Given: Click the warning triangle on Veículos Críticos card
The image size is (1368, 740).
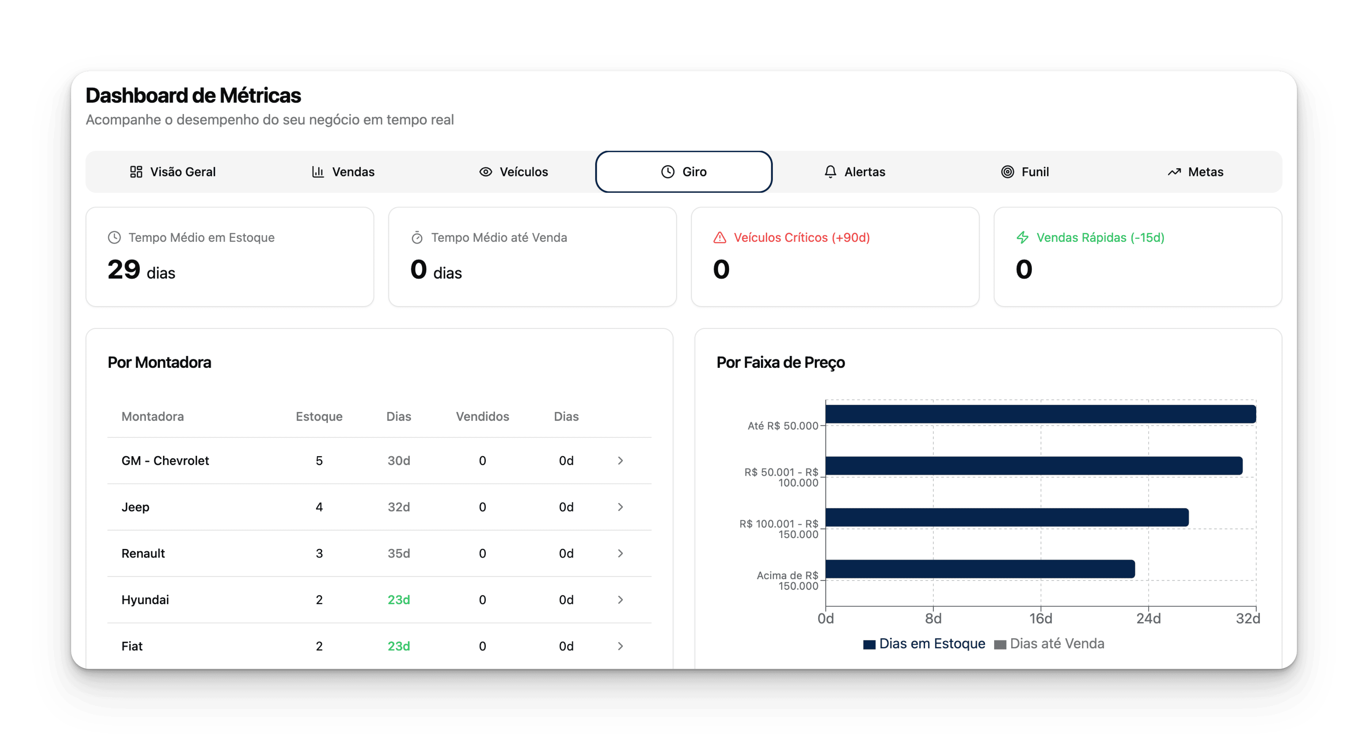Looking at the screenshot, I should click(x=720, y=238).
